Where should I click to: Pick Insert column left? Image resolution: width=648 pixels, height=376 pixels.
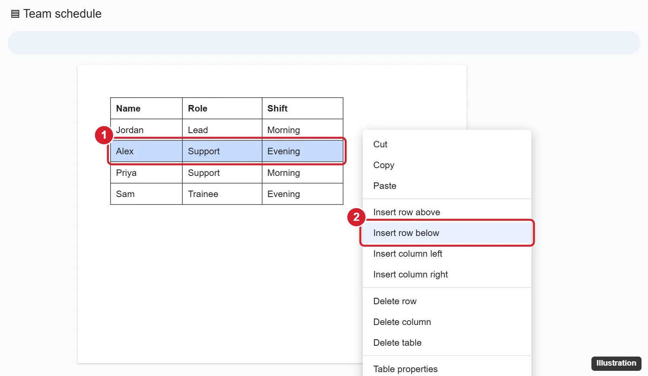pyautogui.click(x=447, y=254)
